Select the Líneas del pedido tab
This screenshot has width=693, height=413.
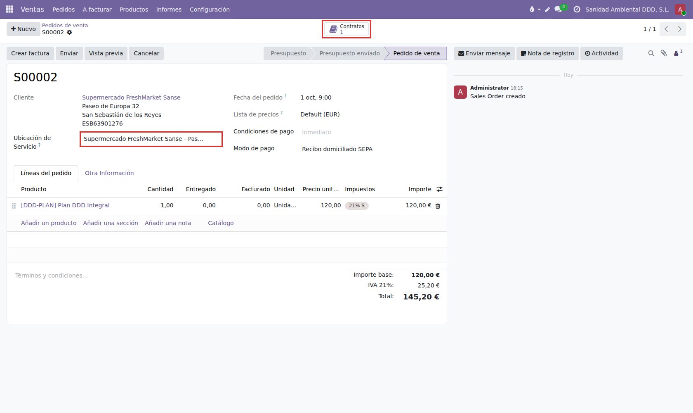point(46,173)
